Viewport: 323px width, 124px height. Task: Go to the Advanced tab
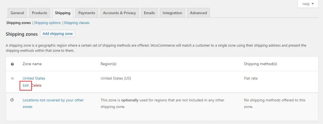[x=198, y=13]
